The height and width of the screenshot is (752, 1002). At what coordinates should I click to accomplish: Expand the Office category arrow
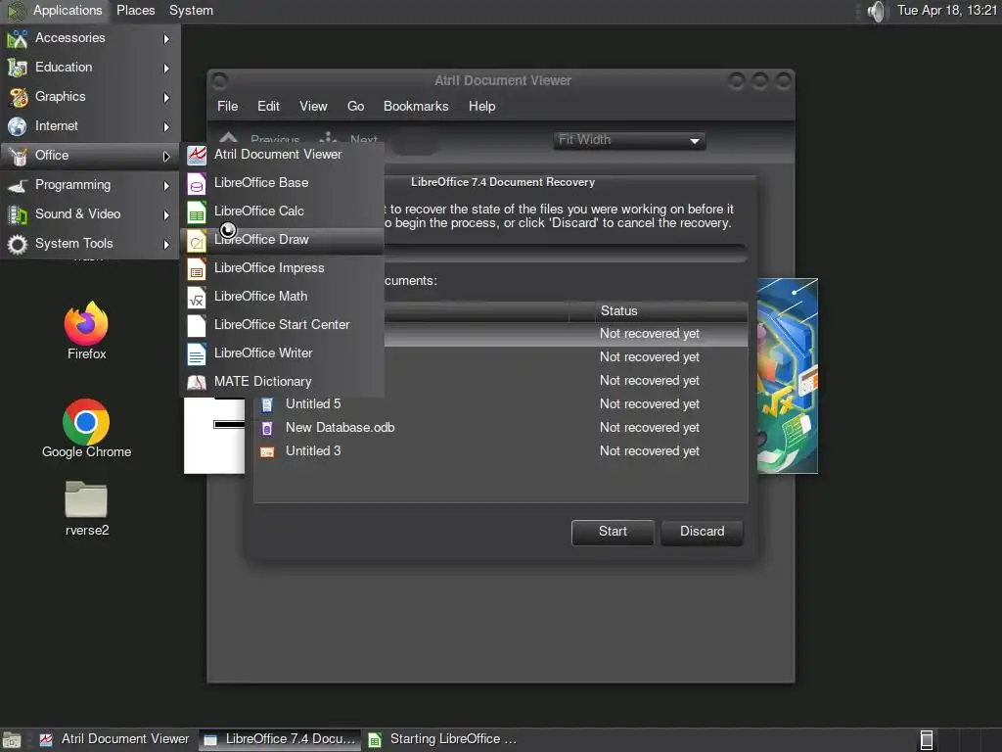(x=166, y=156)
